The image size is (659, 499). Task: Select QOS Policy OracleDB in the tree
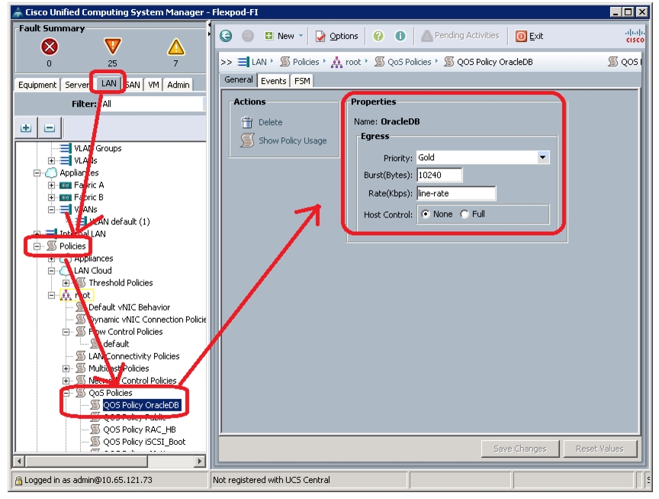coord(141,405)
